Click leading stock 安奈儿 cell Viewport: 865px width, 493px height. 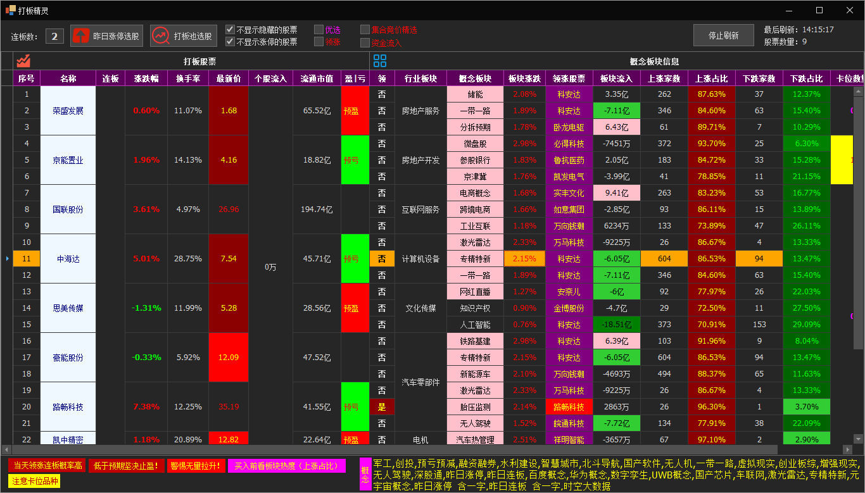coord(569,291)
